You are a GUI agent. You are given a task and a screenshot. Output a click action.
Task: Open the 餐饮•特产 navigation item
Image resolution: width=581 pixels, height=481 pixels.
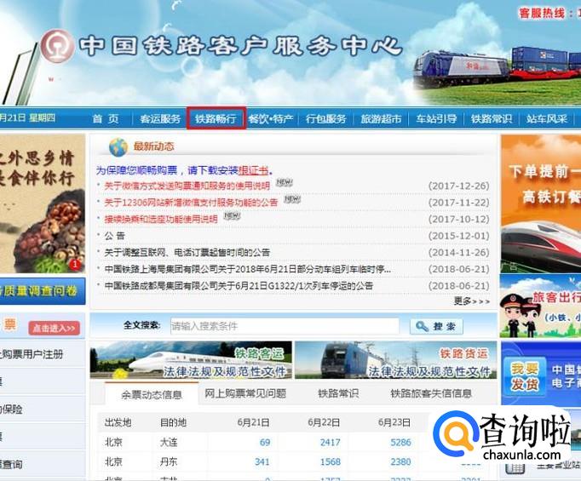tap(271, 119)
